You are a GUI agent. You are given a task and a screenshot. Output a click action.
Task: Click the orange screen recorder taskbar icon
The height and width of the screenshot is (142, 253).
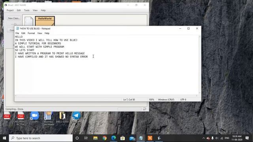150,138
